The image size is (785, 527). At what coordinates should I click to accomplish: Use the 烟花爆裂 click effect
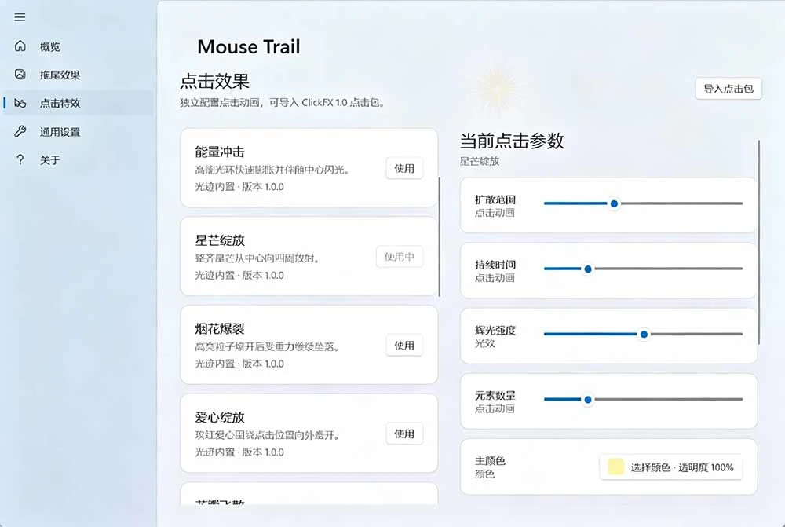click(x=404, y=345)
